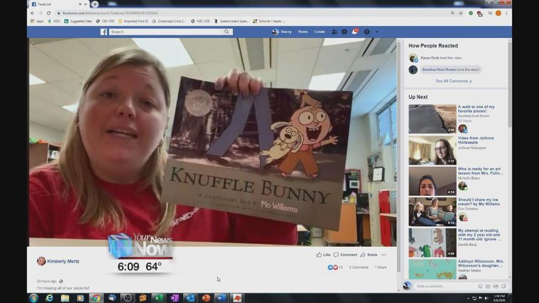Click the Write a comment field

(446, 286)
